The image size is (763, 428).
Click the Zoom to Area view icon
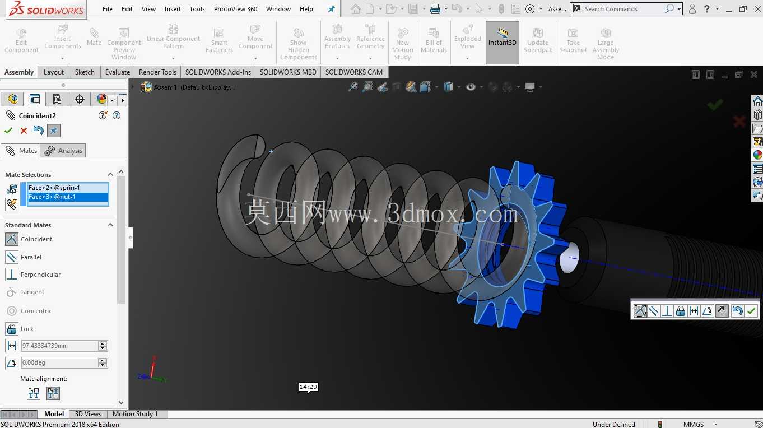pyautogui.click(x=367, y=87)
